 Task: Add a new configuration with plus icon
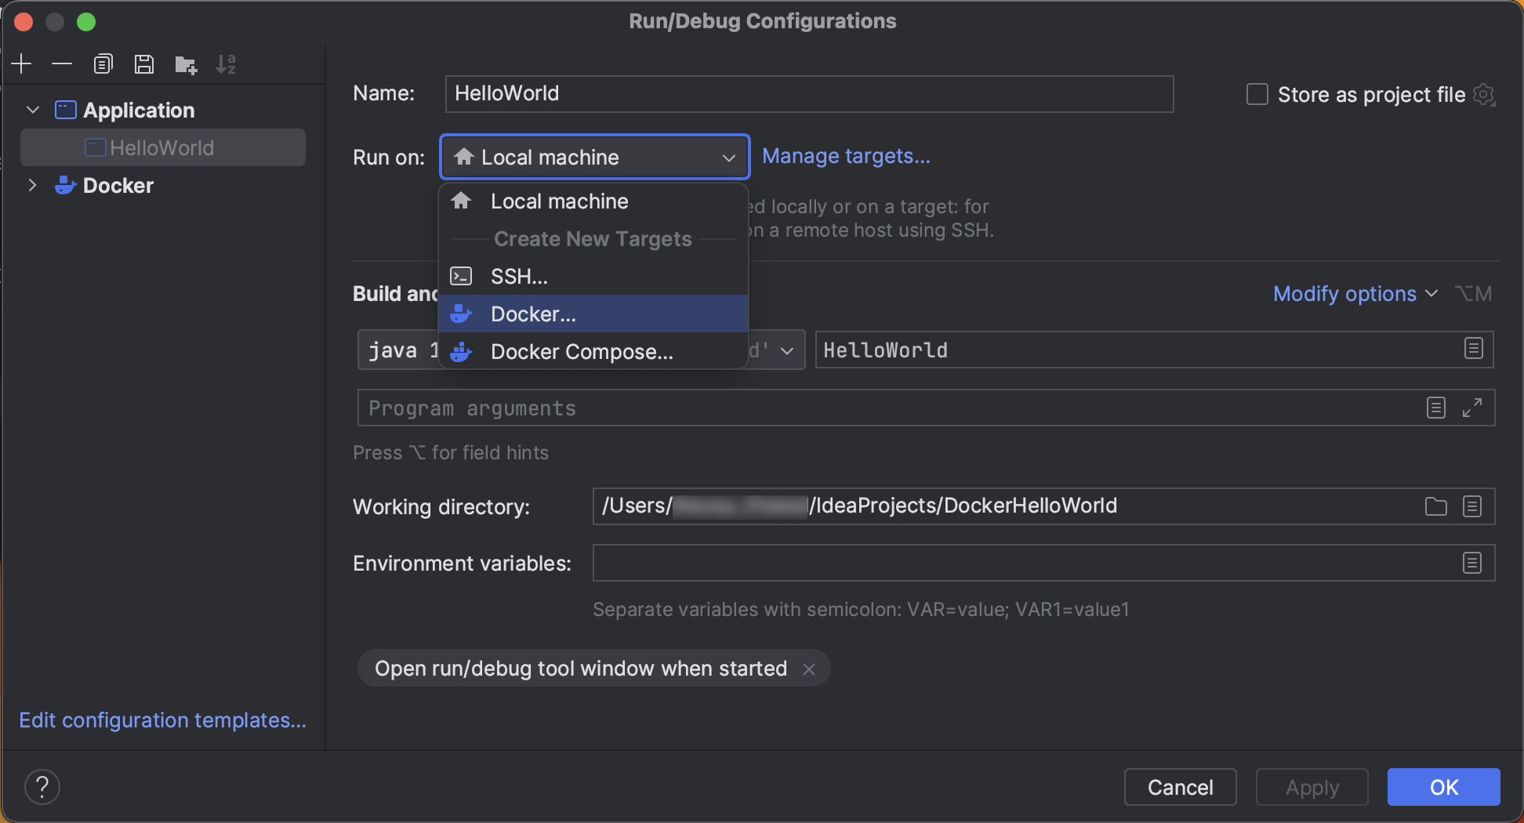click(x=22, y=63)
